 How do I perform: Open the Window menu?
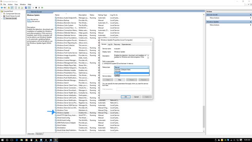point(23,4)
